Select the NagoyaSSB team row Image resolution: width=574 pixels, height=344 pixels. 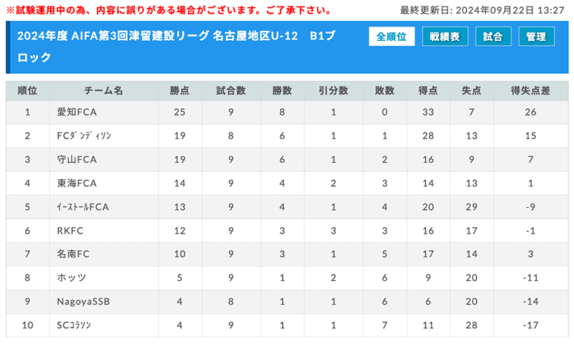[x=287, y=302]
